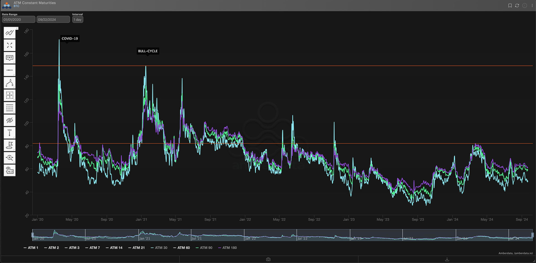The image size is (536, 263).
Task: Click the bookmark icon in header
Action: click(x=510, y=6)
